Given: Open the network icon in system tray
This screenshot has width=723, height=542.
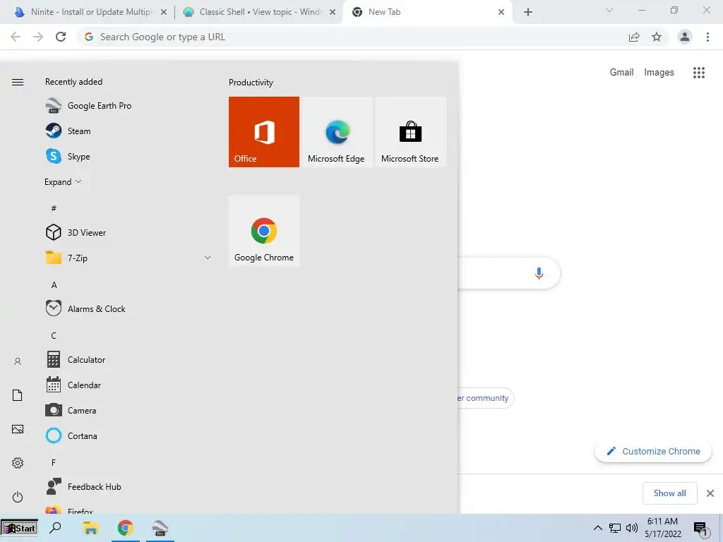Looking at the screenshot, I should pos(615,528).
